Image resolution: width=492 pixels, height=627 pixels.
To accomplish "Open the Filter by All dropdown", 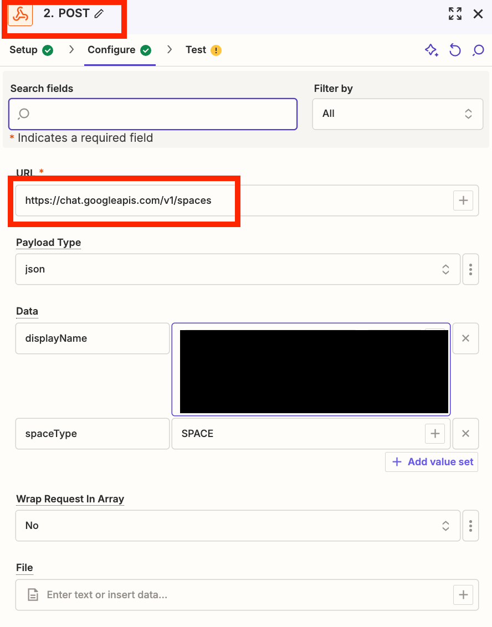I will point(398,114).
